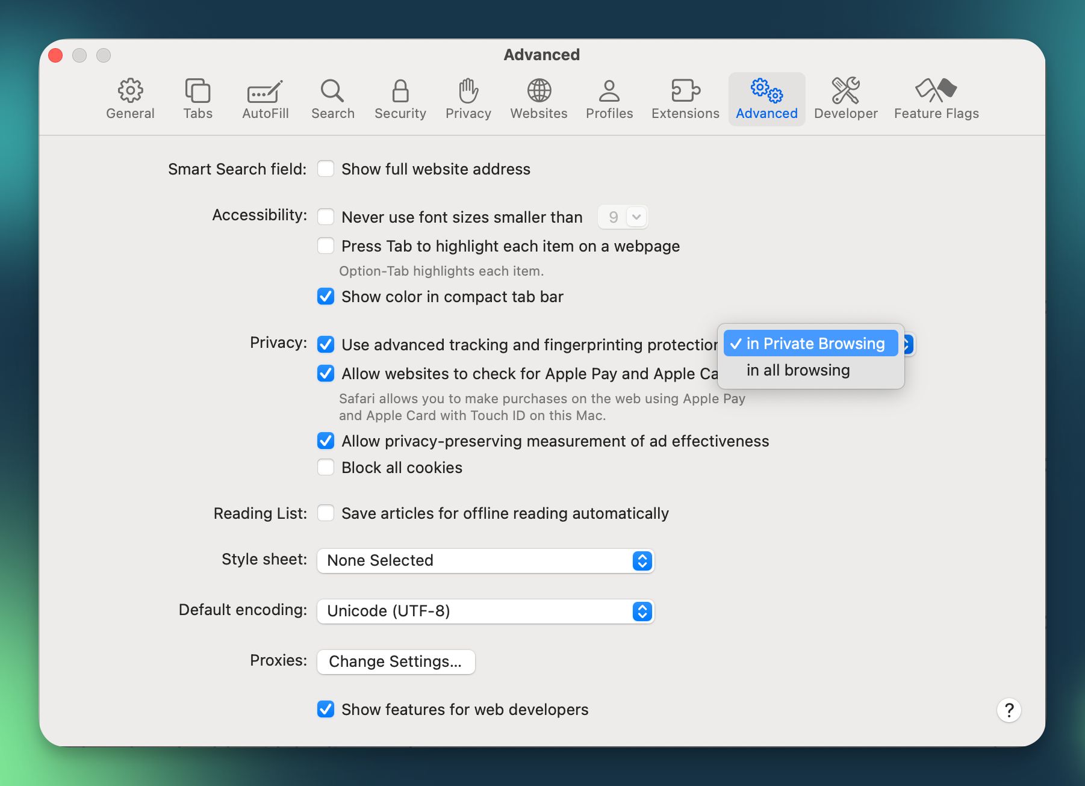
Task: Switch to the Developer tab
Action: 845,99
